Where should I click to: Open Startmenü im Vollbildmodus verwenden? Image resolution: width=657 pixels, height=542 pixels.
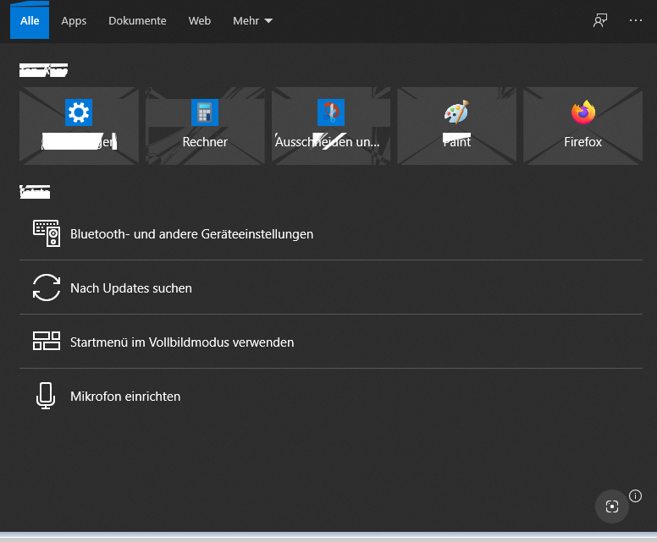click(331, 342)
